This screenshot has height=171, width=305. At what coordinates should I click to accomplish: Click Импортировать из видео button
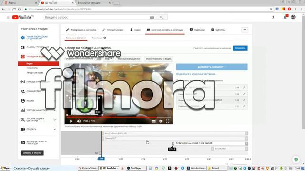[159, 59]
